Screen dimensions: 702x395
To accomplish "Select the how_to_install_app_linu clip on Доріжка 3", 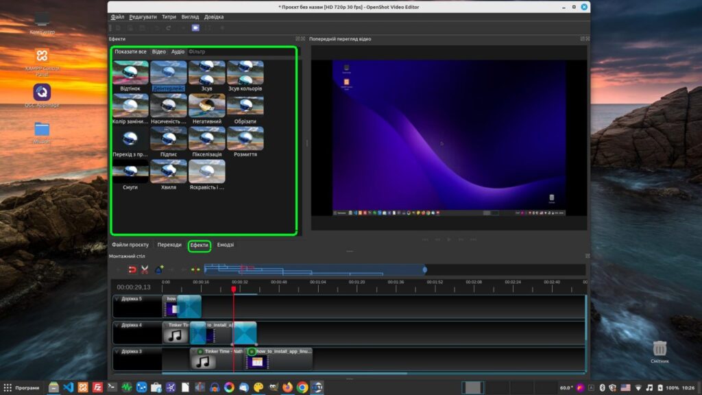I will click(x=279, y=359).
